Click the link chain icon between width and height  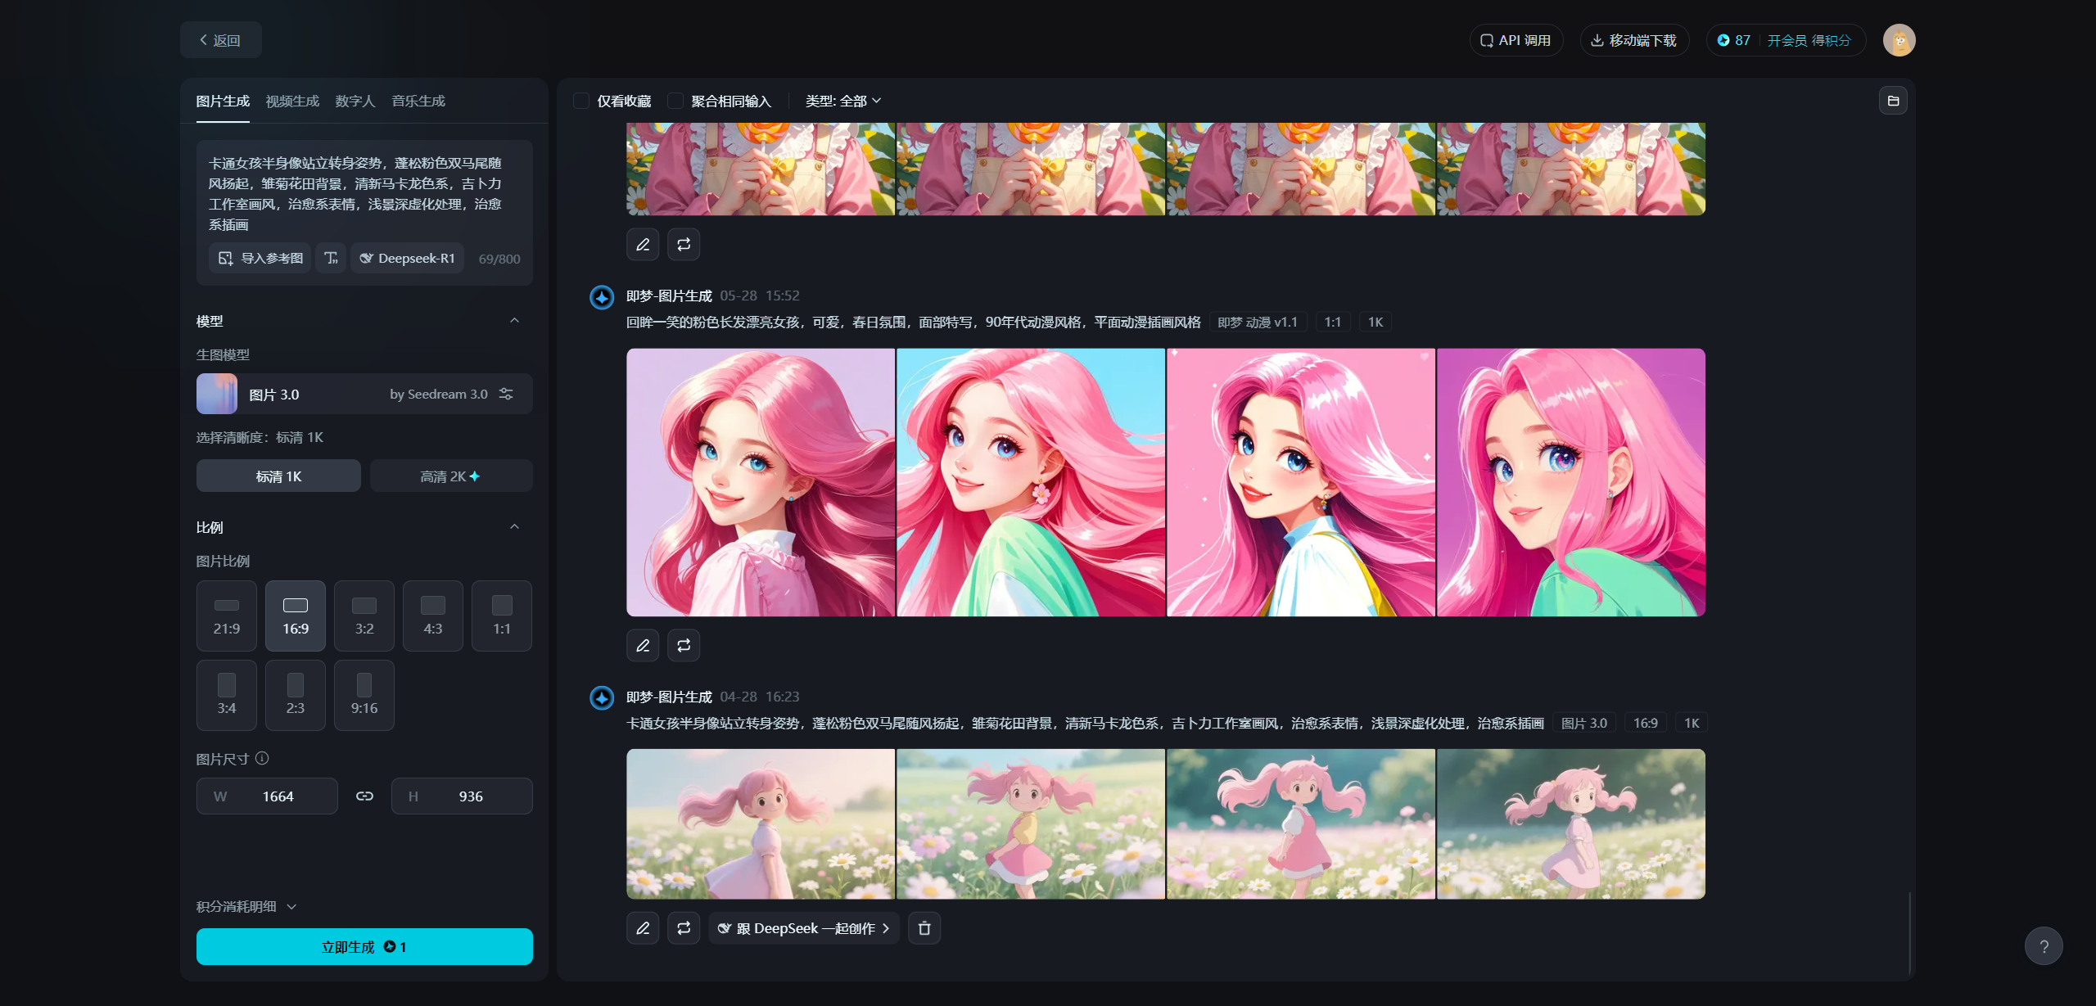tap(364, 796)
